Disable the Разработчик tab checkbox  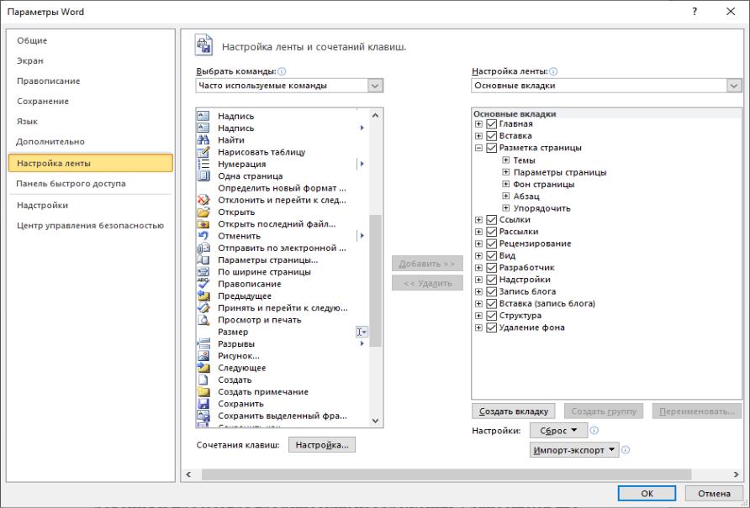click(x=491, y=268)
